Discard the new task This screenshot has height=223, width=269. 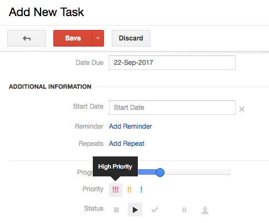click(x=131, y=38)
